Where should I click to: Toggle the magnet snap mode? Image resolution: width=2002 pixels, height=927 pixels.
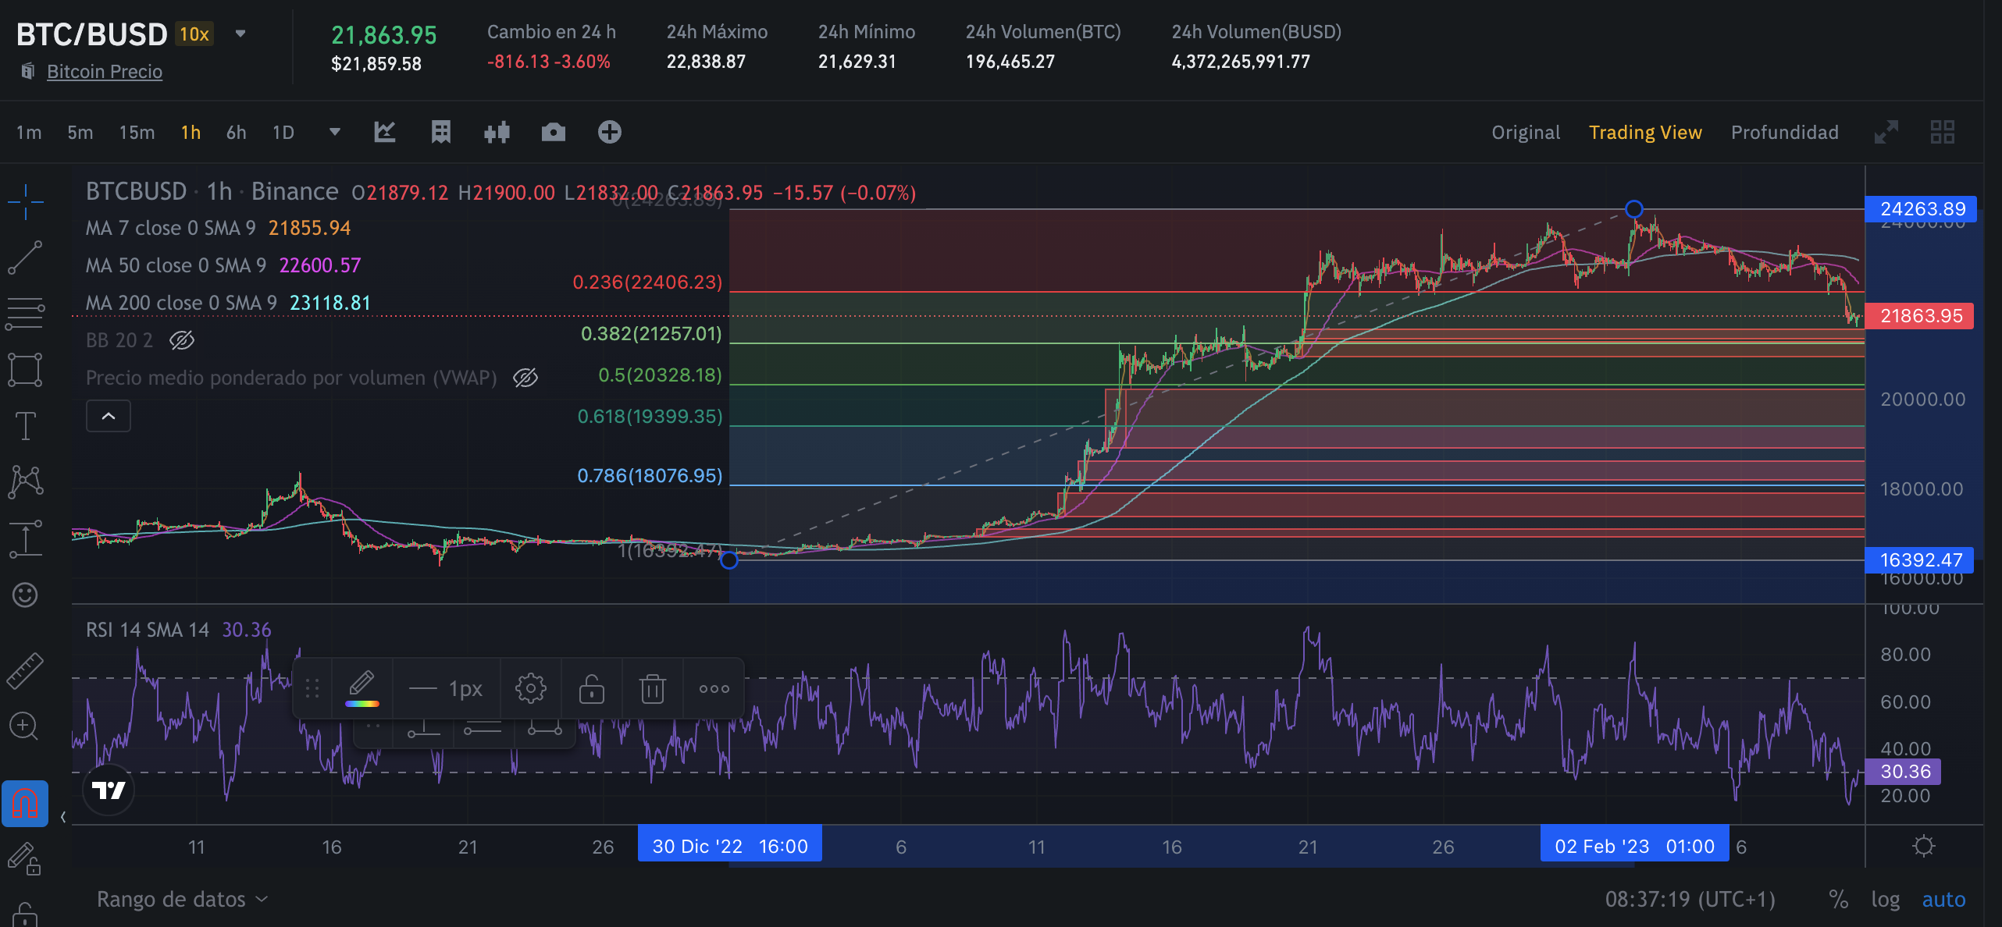click(x=25, y=802)
